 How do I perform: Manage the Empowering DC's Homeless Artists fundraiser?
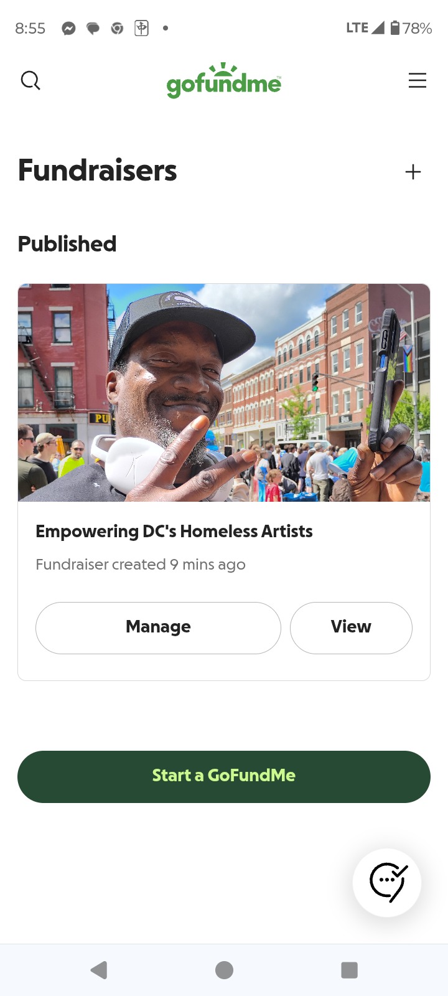tap(158, 627)
